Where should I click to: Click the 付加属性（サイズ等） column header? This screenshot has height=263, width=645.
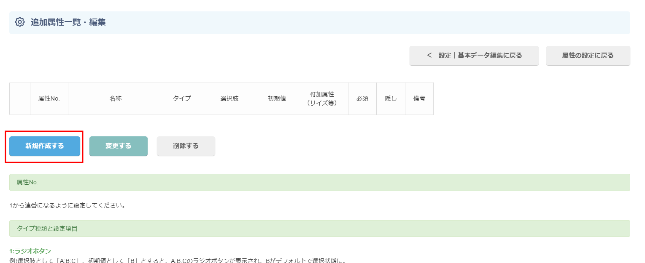[x=322, y=98]
